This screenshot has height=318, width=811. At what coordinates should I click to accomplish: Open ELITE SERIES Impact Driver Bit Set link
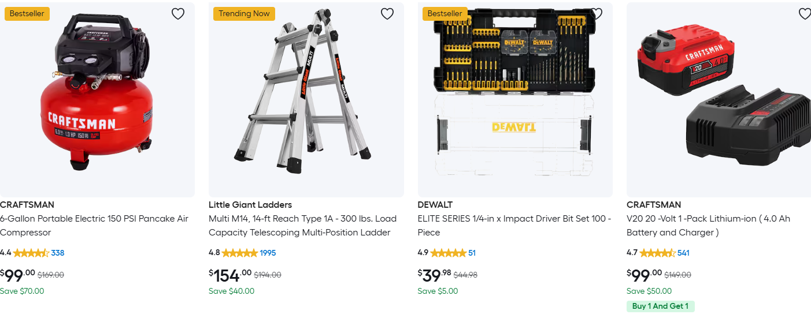(x=514, y=226)
